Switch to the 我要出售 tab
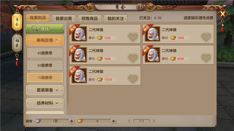The image size is (234, 131). tap(64, 18)
